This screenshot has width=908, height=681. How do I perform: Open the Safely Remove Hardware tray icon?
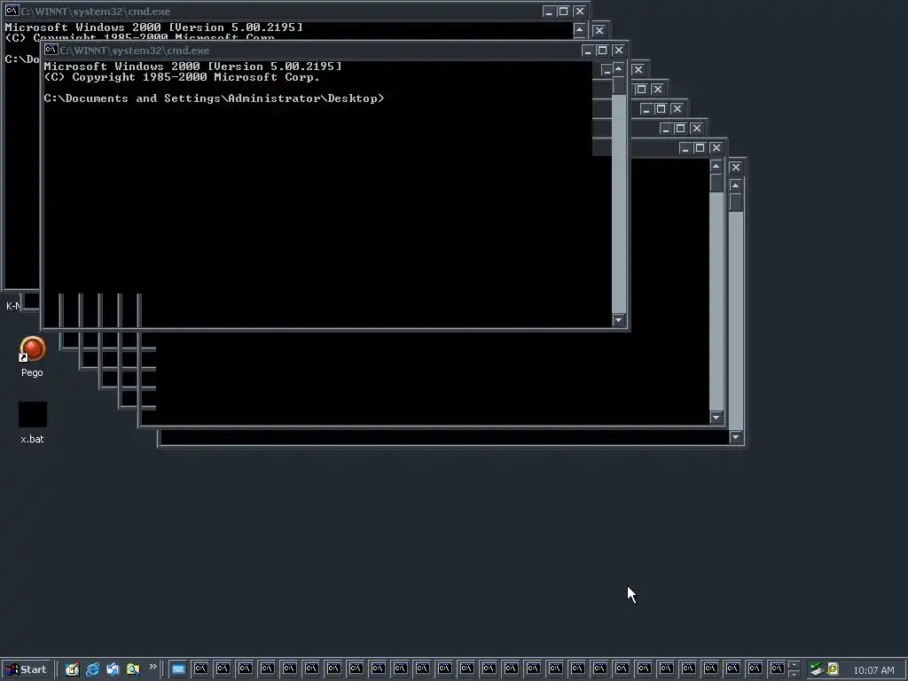(817, 669)
